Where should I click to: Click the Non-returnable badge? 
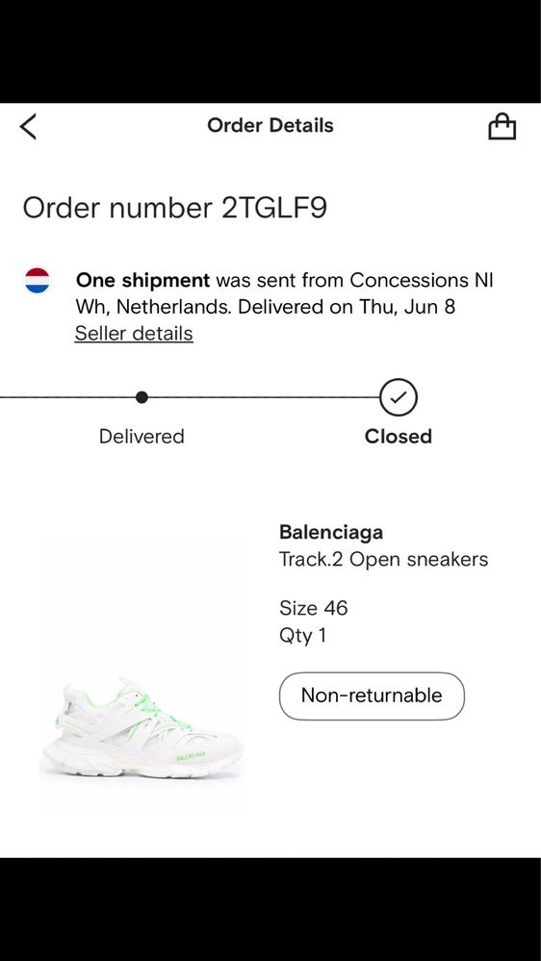point(372,695)
